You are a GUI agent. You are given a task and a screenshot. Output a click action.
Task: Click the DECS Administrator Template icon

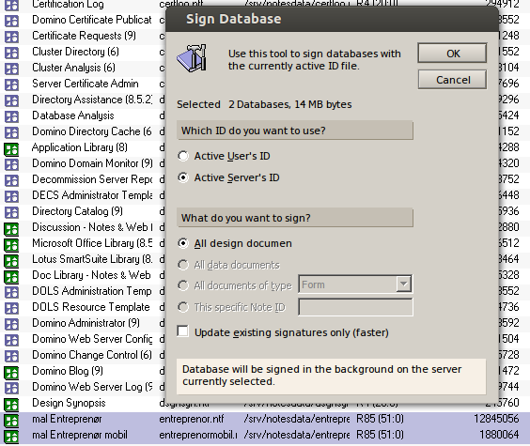point(11,196)
